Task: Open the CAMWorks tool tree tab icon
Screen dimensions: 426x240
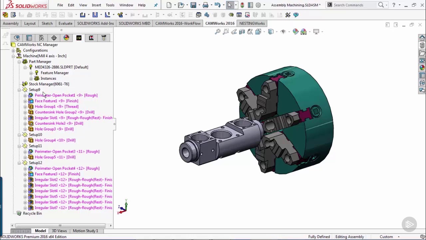Action: click(104, 38)
